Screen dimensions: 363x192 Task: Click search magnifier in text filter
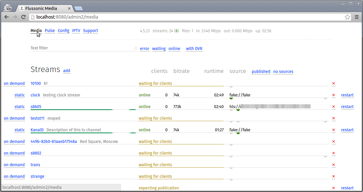click(135, 49)
